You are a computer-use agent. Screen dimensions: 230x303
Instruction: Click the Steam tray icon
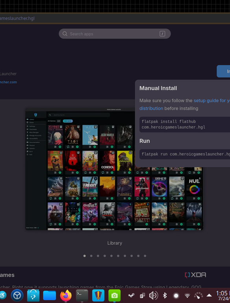[x=132, y=296]
